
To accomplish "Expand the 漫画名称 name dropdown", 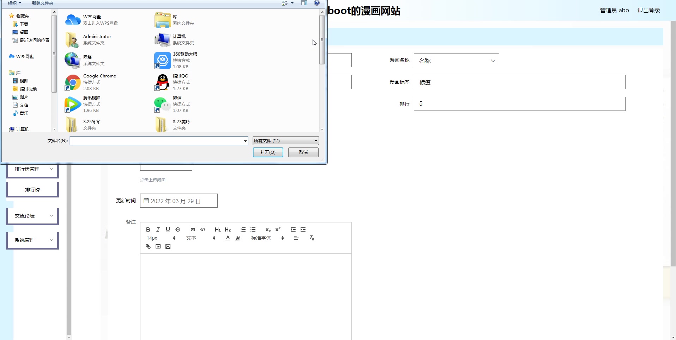I will click(x=493, y=60).
